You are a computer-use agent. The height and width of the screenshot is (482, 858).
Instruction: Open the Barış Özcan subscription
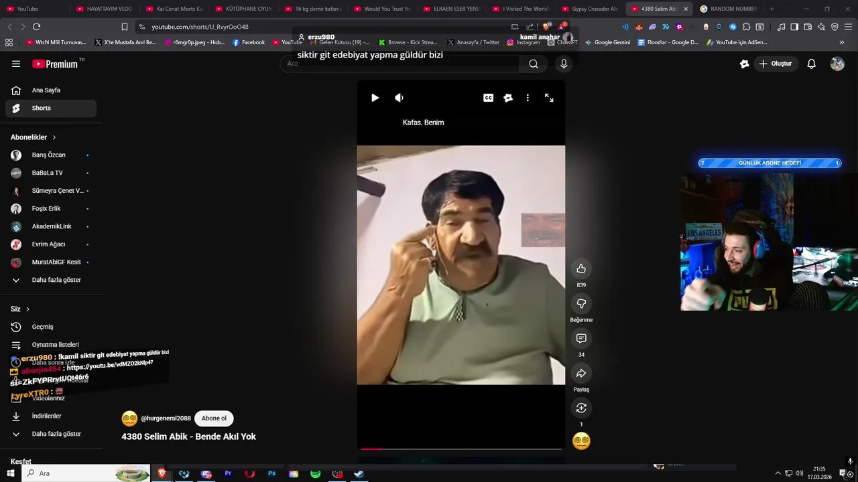pyautogui.click(x=51, y=155)
